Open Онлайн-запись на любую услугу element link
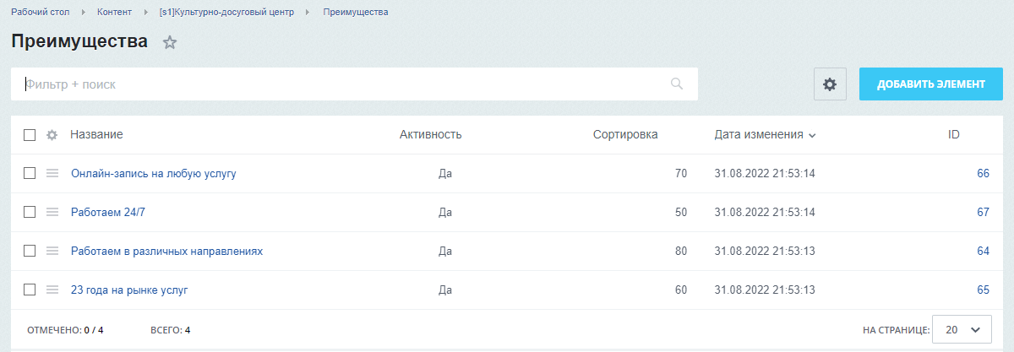Image resolution: width=1014 pixels, height=352 pixels. 154,174
